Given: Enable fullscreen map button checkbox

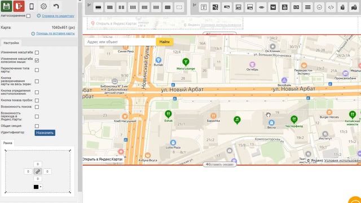Looking at the screenshot, I should point(37,81).
